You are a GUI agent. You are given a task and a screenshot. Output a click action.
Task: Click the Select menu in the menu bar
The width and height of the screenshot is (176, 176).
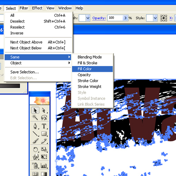tap(11, 8)
